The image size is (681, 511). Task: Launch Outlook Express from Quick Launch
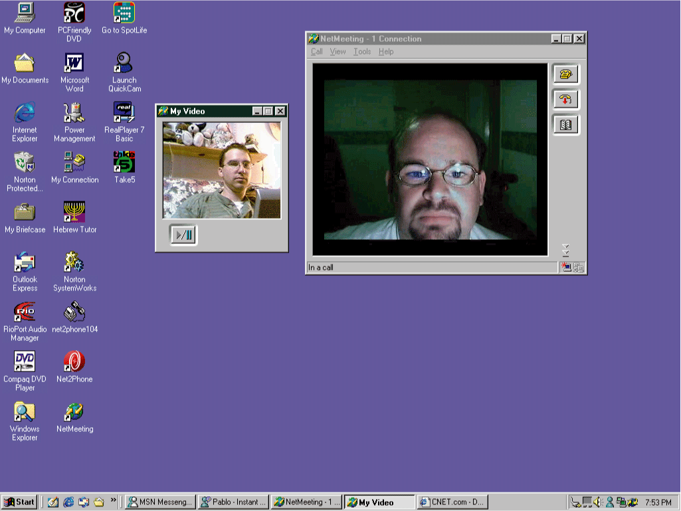(84, 502)
